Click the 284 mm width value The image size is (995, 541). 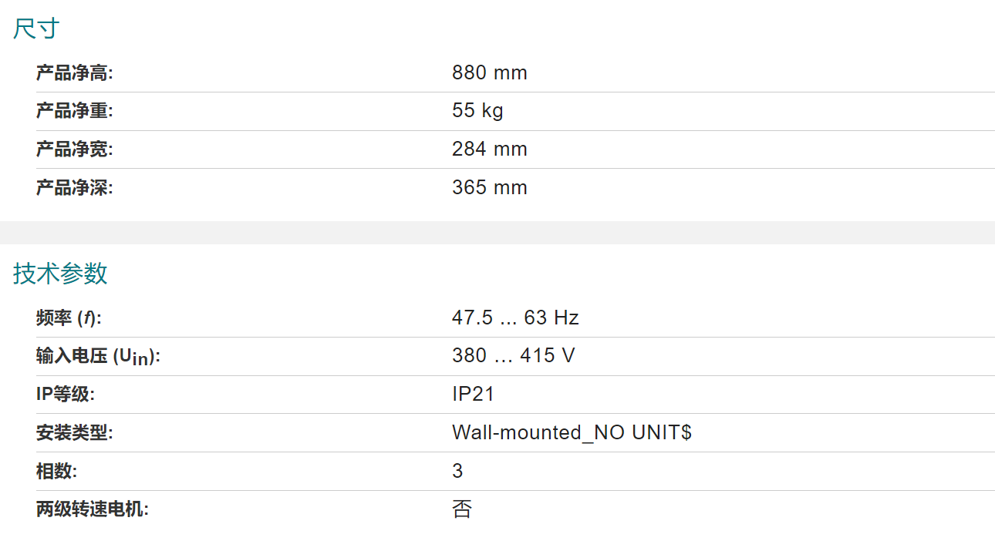tap(490, 150)
